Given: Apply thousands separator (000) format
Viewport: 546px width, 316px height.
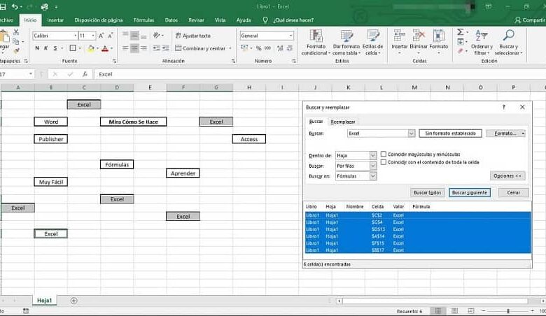Looking at the screenshot, I should [x=267, y=48].
